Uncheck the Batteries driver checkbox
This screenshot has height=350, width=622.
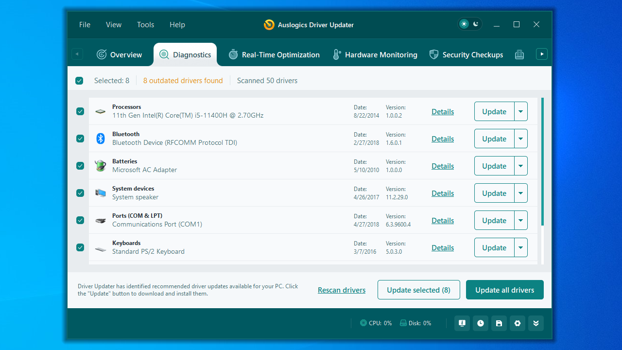click(80, 166)
